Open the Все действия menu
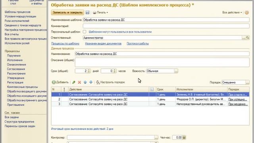Viewport: 254px width, 143px height. tap(232, 12)
